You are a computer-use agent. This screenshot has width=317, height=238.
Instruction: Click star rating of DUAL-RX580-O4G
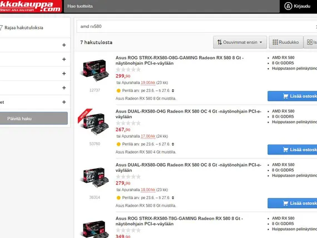click(x=128, y=123)
